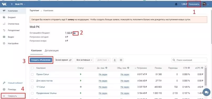Open the Все активные filter dropdown
The image size is (212, 99).
click(84, 60)
